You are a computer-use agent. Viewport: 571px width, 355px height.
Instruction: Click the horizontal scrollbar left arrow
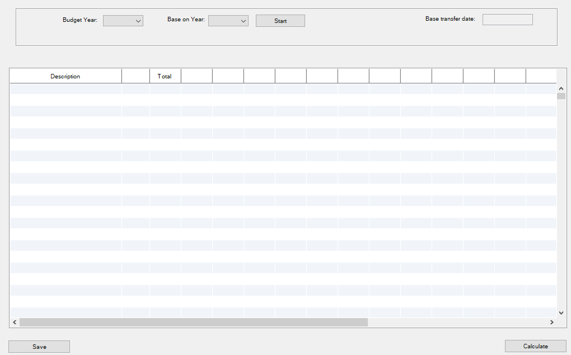15,323
